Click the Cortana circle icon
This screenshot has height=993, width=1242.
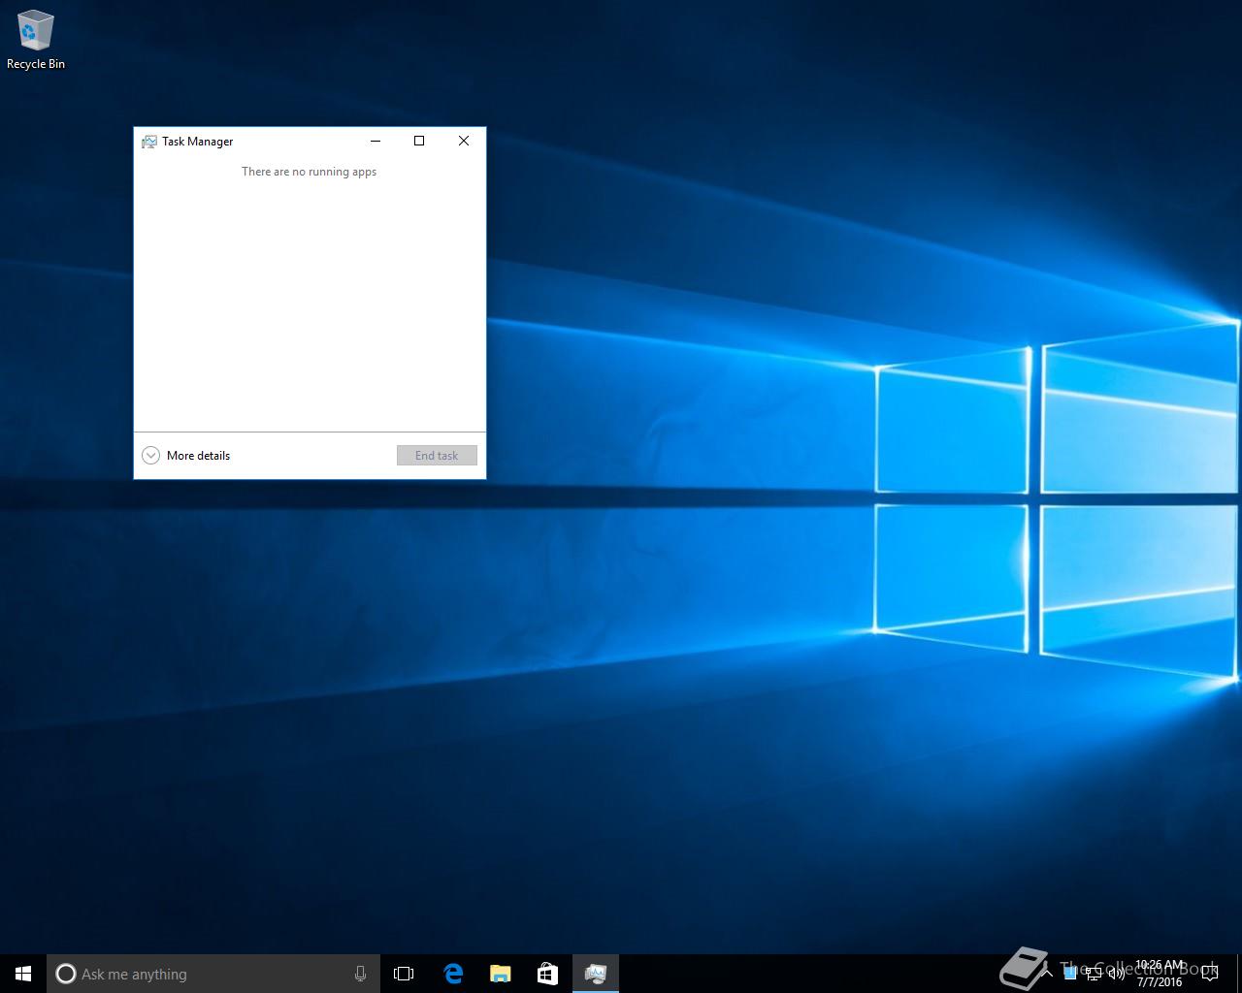pyautogui.click(x=66, y=974)
